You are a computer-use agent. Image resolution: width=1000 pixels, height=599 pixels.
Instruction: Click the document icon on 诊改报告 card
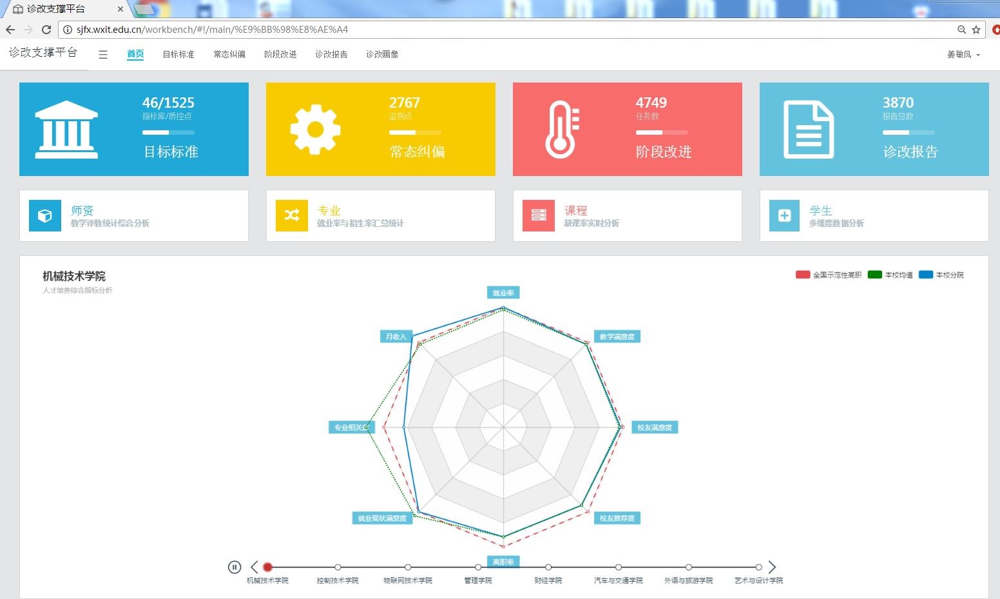point(808,130)
